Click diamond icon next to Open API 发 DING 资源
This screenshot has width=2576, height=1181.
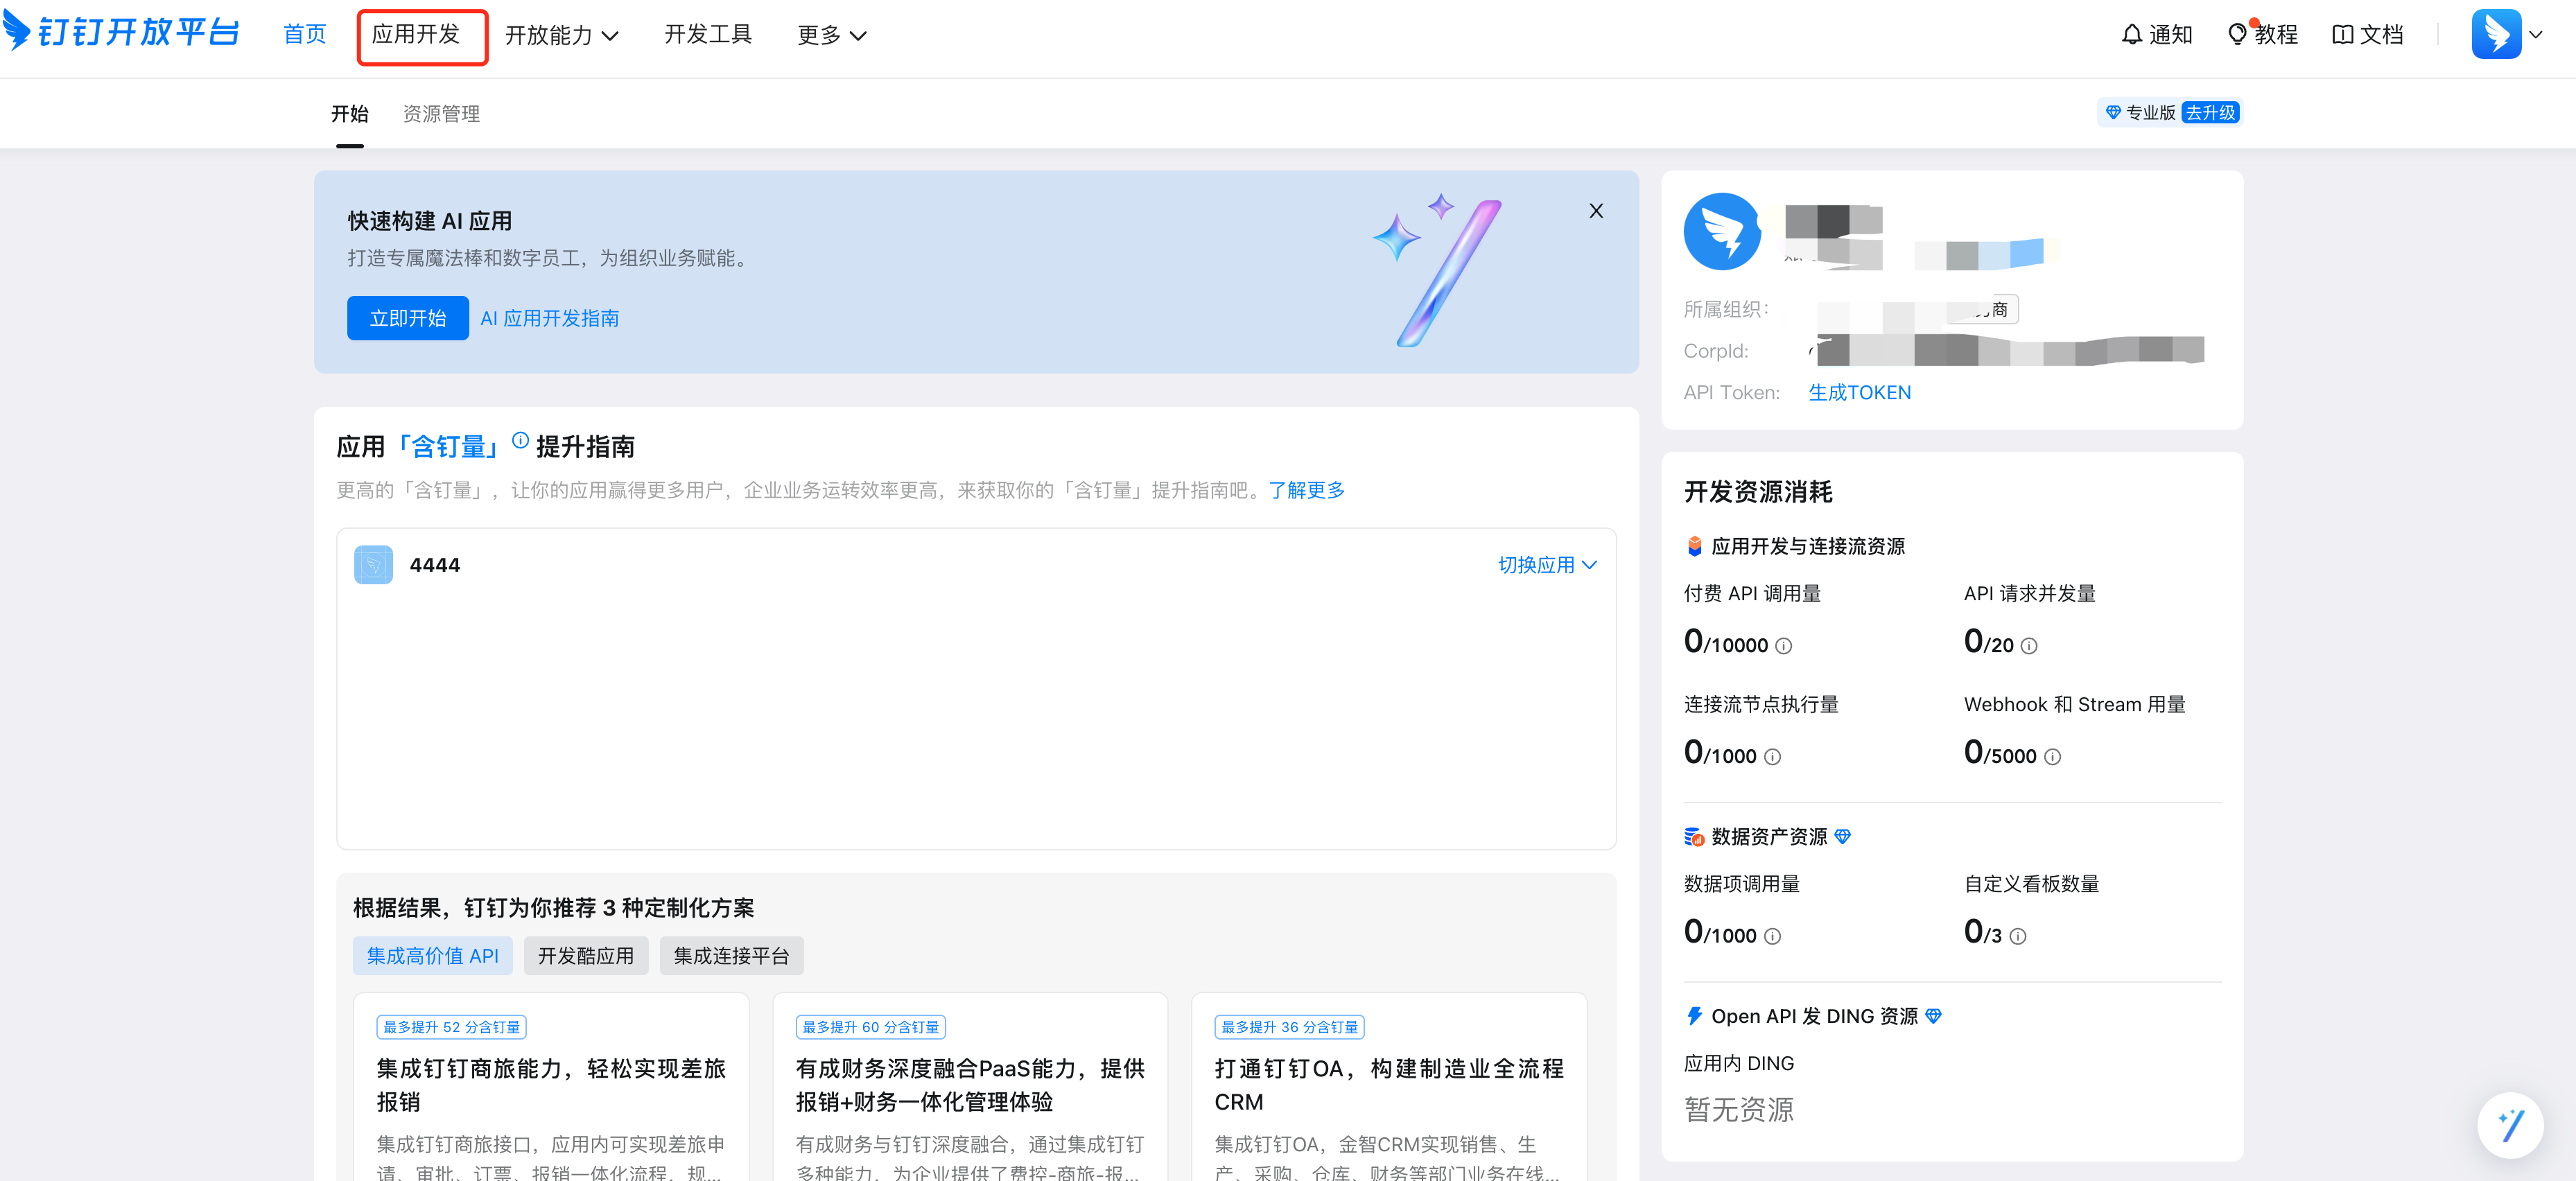click(x=1934, y=1016)
